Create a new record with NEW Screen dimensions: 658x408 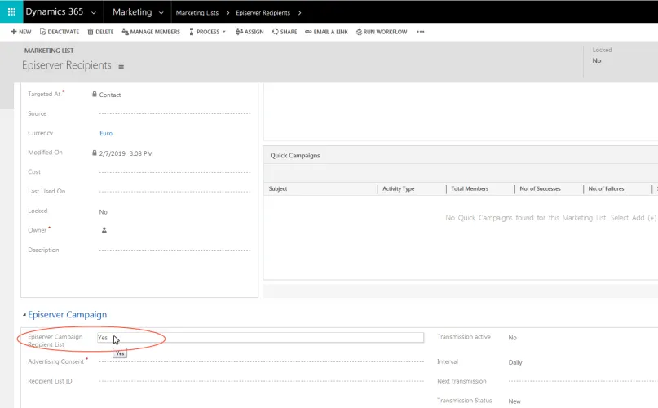21,32
